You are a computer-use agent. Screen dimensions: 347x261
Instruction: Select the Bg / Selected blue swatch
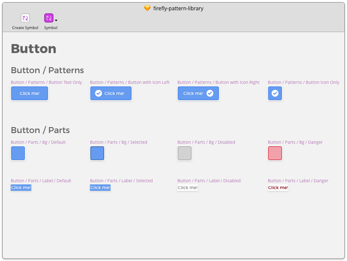point(97,153)
